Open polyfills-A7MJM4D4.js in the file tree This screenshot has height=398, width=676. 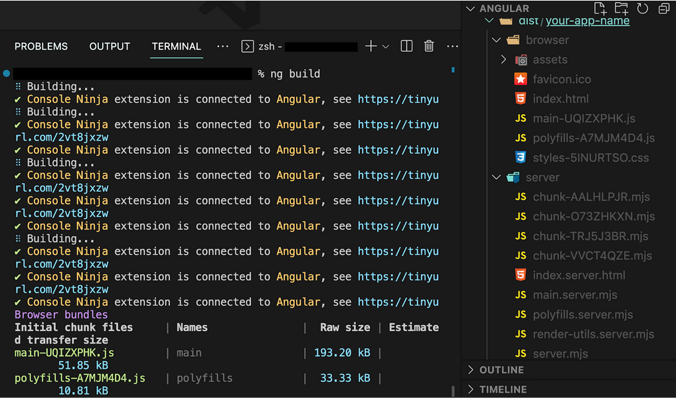(x=594, y=138)
